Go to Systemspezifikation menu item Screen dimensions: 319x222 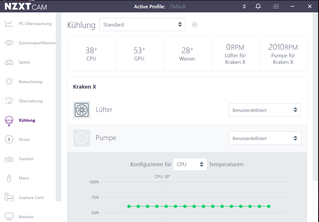point(37,43)
